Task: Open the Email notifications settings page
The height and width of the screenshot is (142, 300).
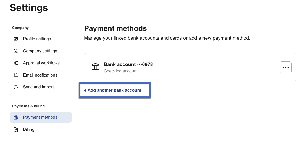Action: click(x=40, y=75)
